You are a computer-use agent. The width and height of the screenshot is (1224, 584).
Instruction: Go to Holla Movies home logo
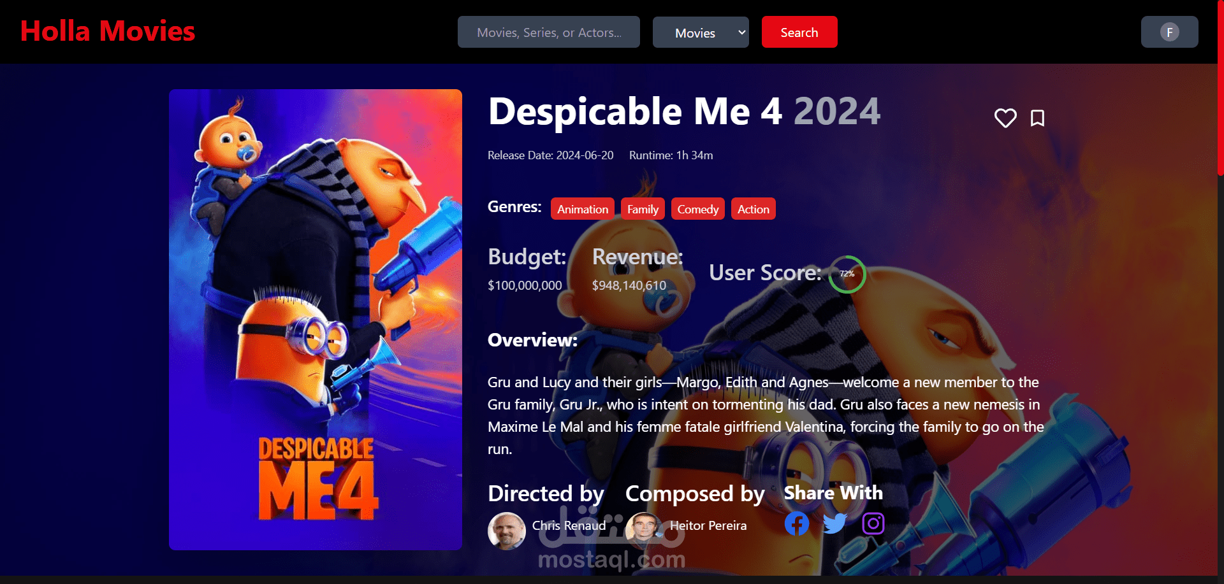click(x=108, y=31)
